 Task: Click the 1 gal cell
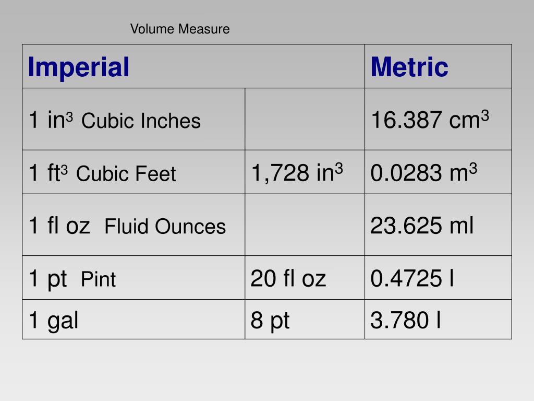(133, 320)
